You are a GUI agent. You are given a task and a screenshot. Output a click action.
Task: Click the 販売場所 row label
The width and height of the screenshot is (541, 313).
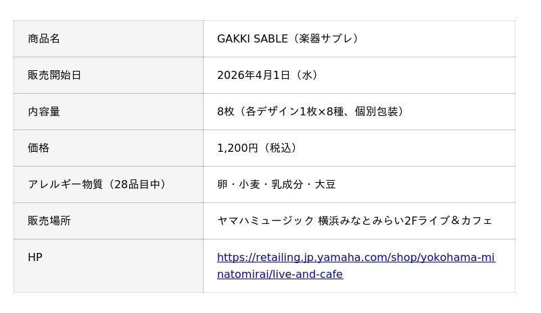(49, 221)
